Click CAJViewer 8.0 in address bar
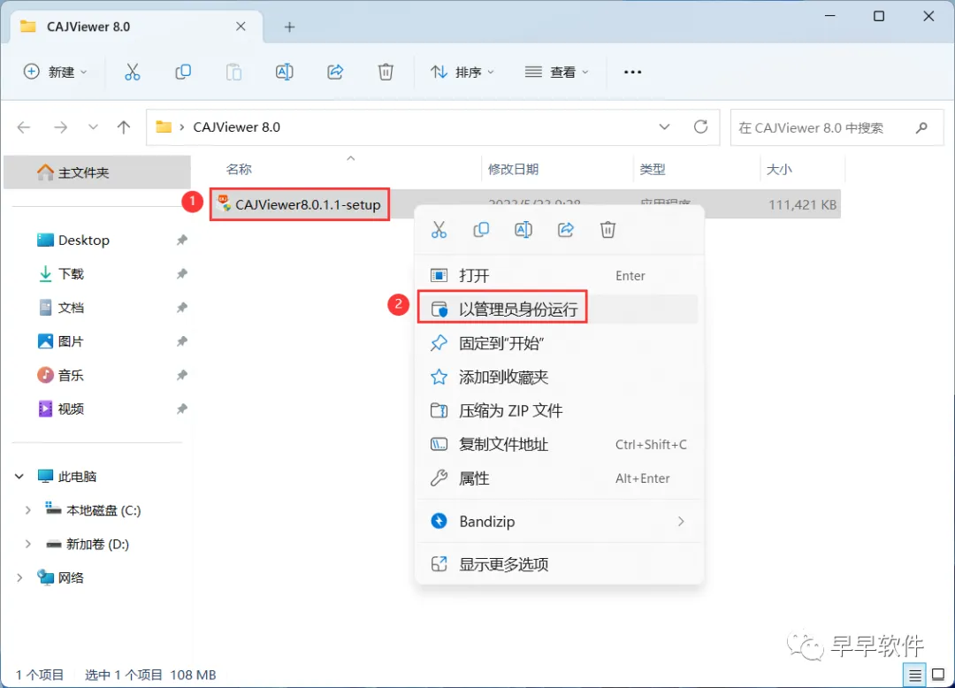 tap(236, 126)
